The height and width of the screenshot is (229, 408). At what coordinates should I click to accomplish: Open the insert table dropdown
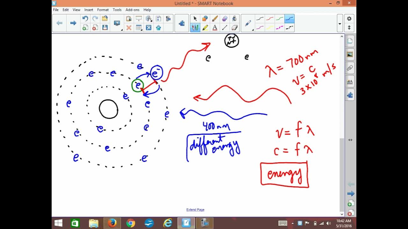139,28
